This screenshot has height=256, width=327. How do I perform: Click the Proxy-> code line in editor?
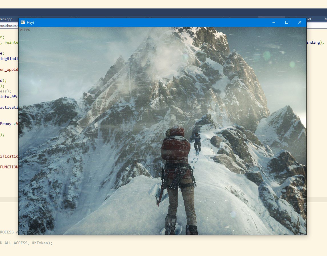(x=9, y=124)
